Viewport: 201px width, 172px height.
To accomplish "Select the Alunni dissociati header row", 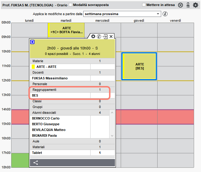I will click(70, 113).
